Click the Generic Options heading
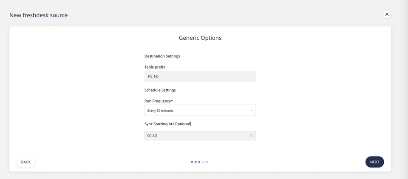The image size is (408, 179). click(200, 38)
